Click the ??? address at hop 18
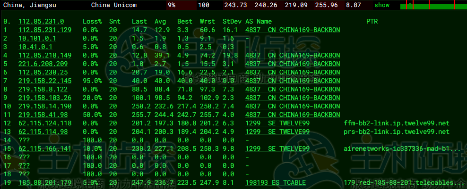Screen dimensions: 467x189 click(24, 174)
